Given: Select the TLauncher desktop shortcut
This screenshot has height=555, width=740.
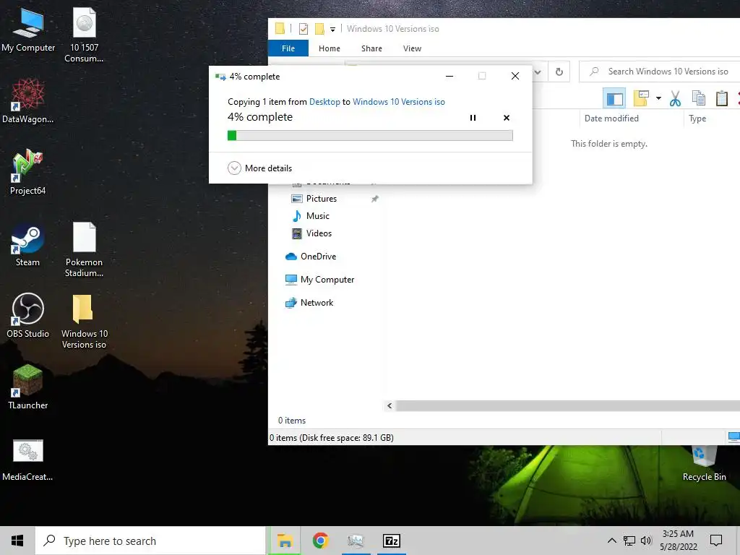Looking at the screenshot, I should pos(28,387).
